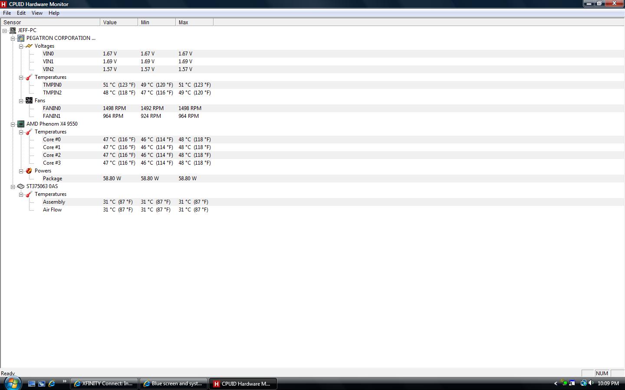
Task: Collapse the Temperatures group under AMD Phenom
Action: click(x=21, y=132)
